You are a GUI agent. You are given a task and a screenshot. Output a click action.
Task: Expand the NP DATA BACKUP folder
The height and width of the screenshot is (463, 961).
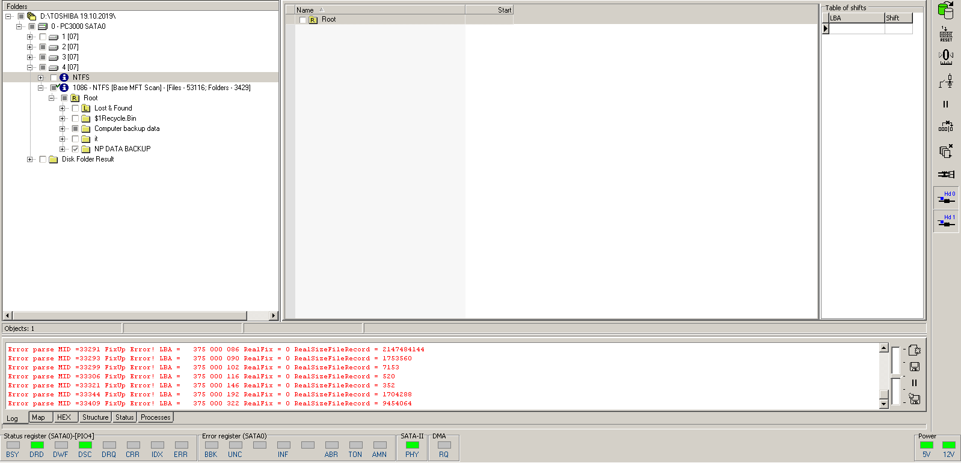point(62,149)
